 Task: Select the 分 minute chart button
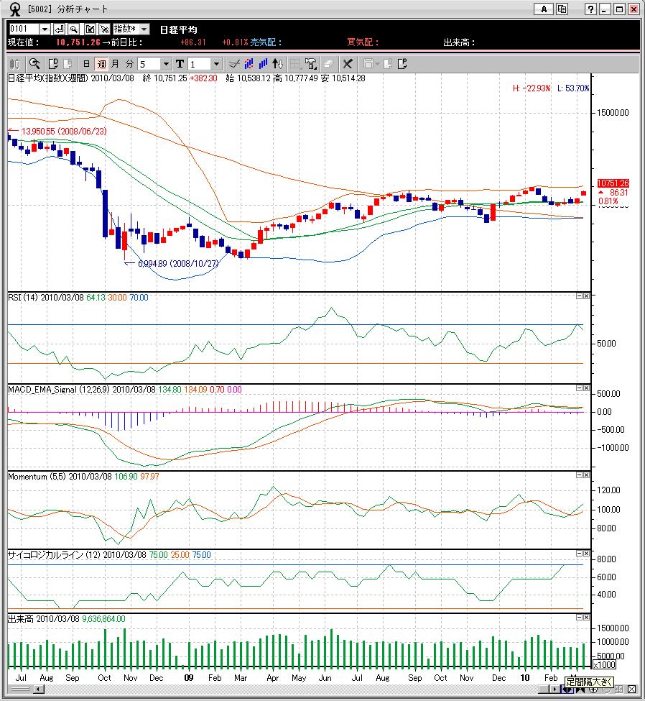pyautogui.click(x=129, y=64)
